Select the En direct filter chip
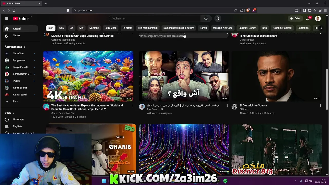This screenshot has height=185, width=329. [127, 28]
